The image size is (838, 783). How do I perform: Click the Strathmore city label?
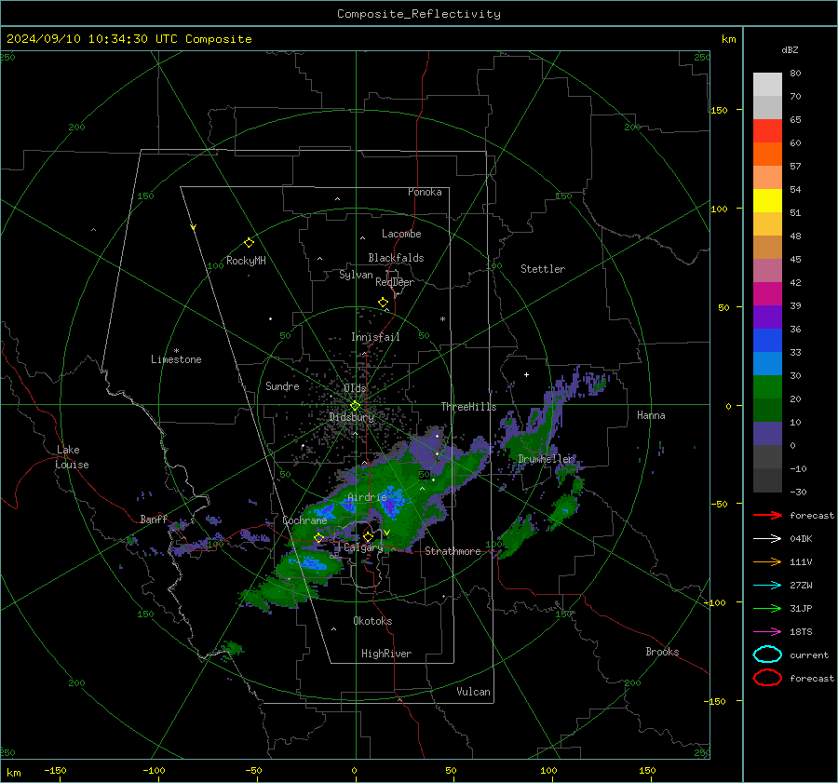click(453, 551)
